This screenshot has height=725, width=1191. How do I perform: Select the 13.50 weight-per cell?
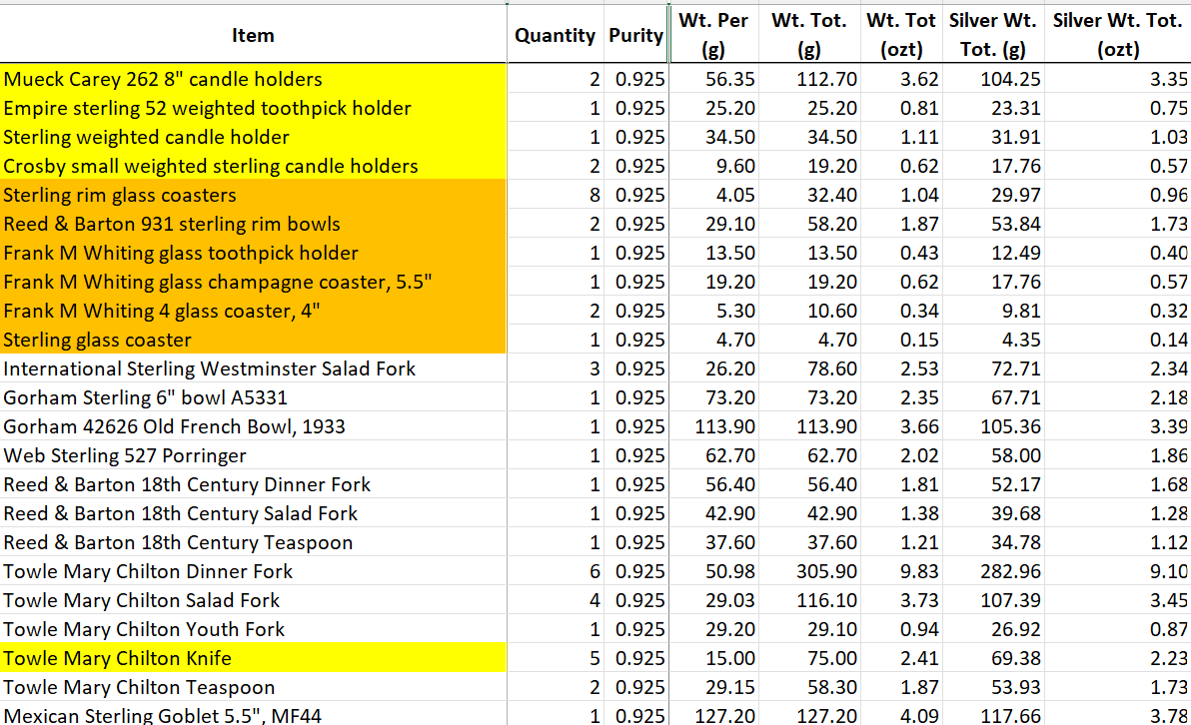[x=713, y=253]
